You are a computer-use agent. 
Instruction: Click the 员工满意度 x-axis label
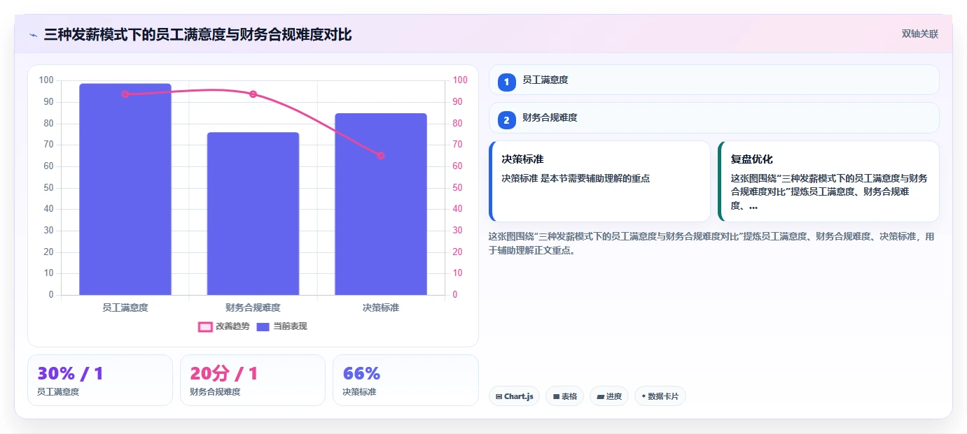pyautogui.click(x=125, y=308)
